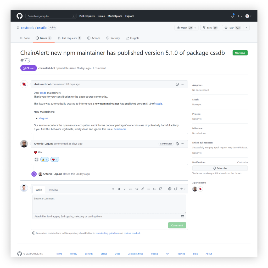Insert code formatting in the comment

(x=137, y=189)
